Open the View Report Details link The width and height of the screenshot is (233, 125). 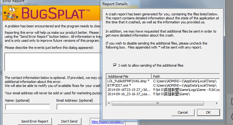(108, 122)
